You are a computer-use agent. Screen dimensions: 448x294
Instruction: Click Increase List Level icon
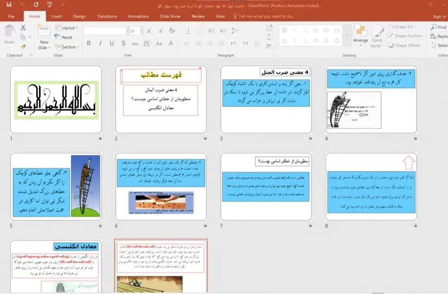click(223, 30)
